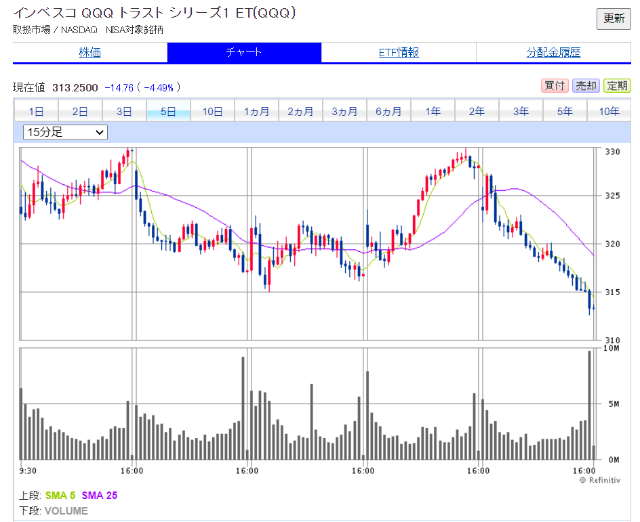Click the 更新 refresh button
This screenshot has width=640, height=522.
pos(614,19)
